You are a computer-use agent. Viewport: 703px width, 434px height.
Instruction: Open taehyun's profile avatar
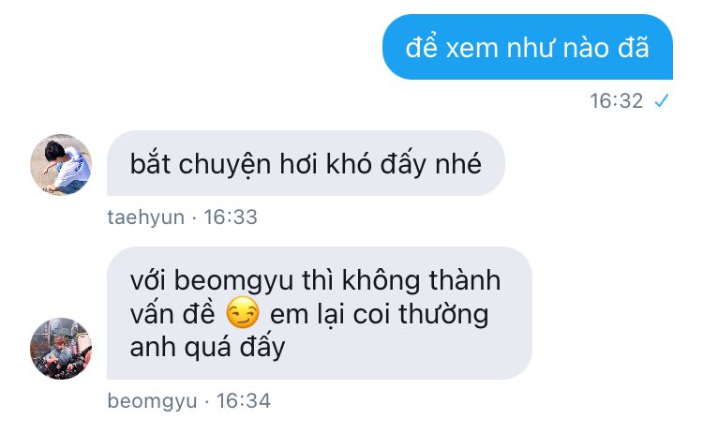61,165
